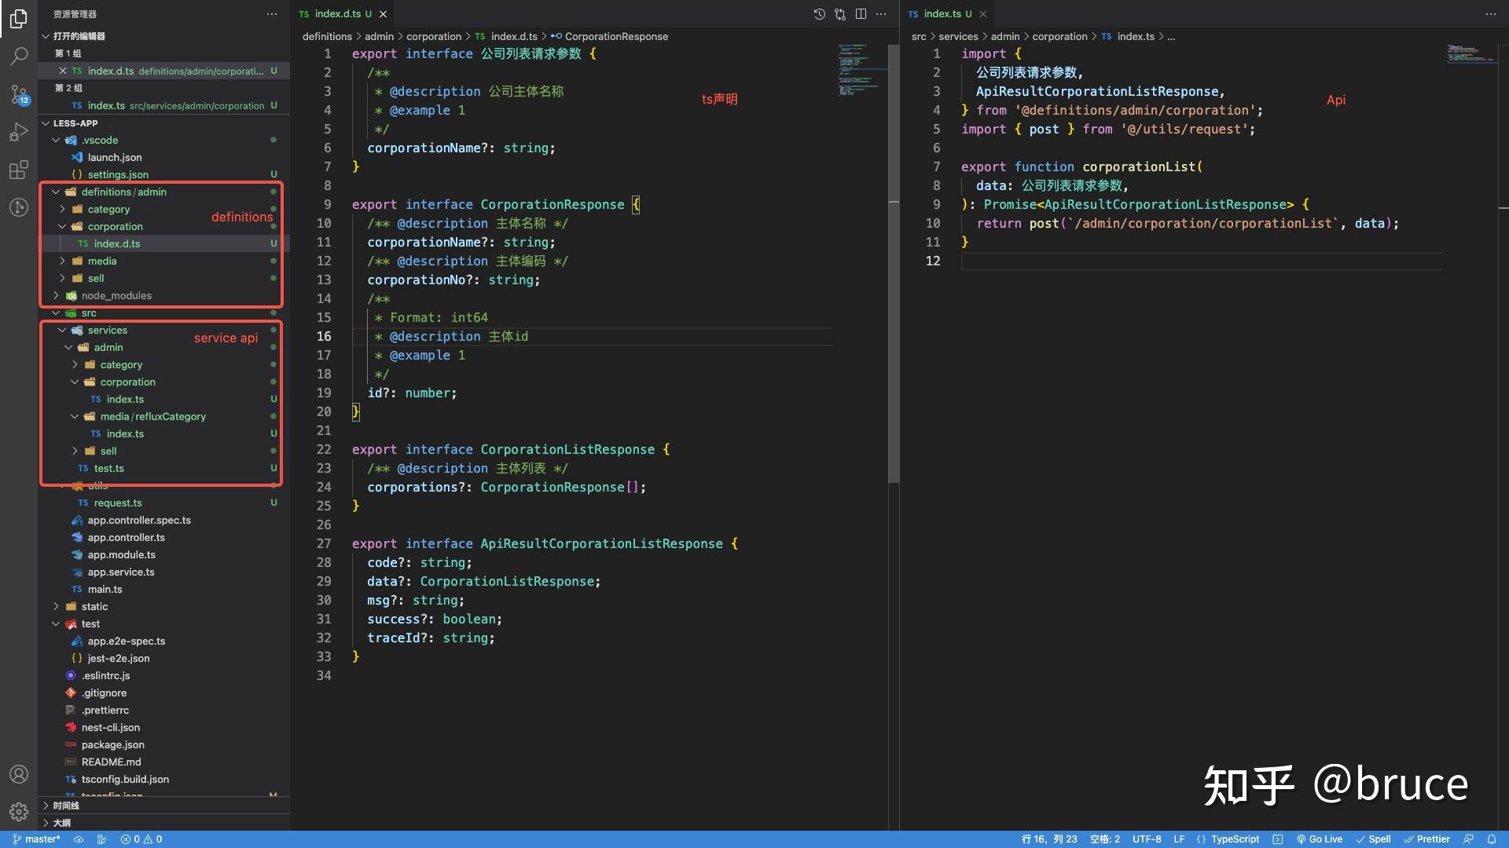
Task: Open app.module.ts file
Action: click(x=122, y=554)
